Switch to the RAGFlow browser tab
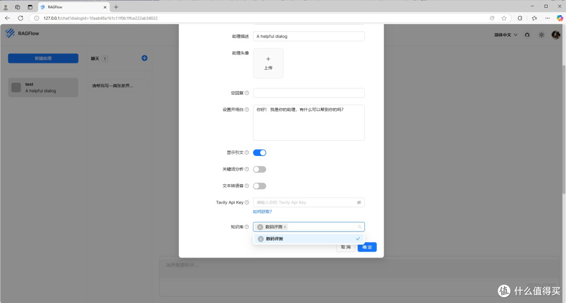The width and height of the screenshot is (566, 303). point(73,7)
